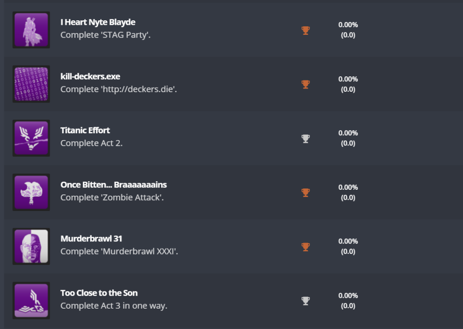
Task: Open Too Close to the Son title
Action: point(99,293)
